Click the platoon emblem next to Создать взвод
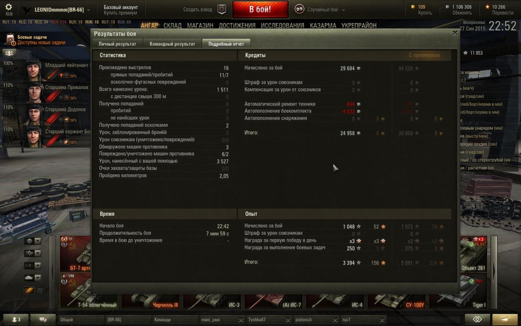 click(x=222, y=9)
